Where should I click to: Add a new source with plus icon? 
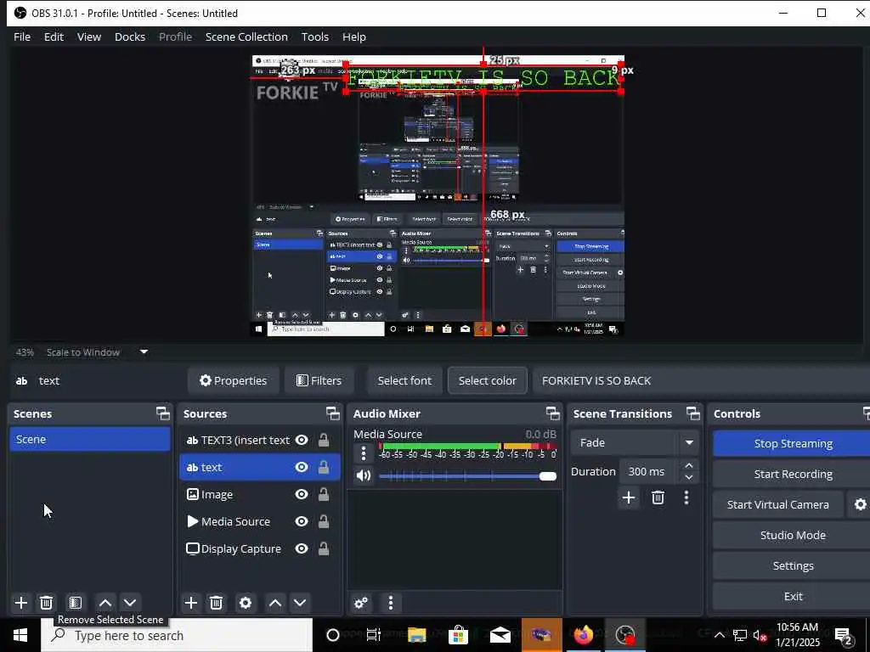tap(191, 603)
